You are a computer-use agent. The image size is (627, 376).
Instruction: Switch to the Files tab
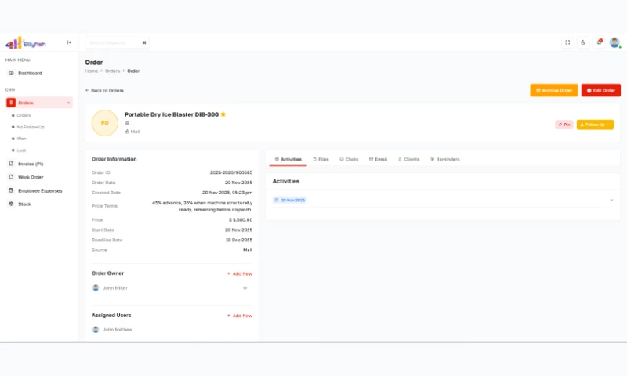tap(320, 159)
